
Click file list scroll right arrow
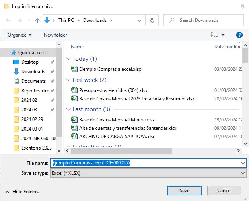click(239, 150)
